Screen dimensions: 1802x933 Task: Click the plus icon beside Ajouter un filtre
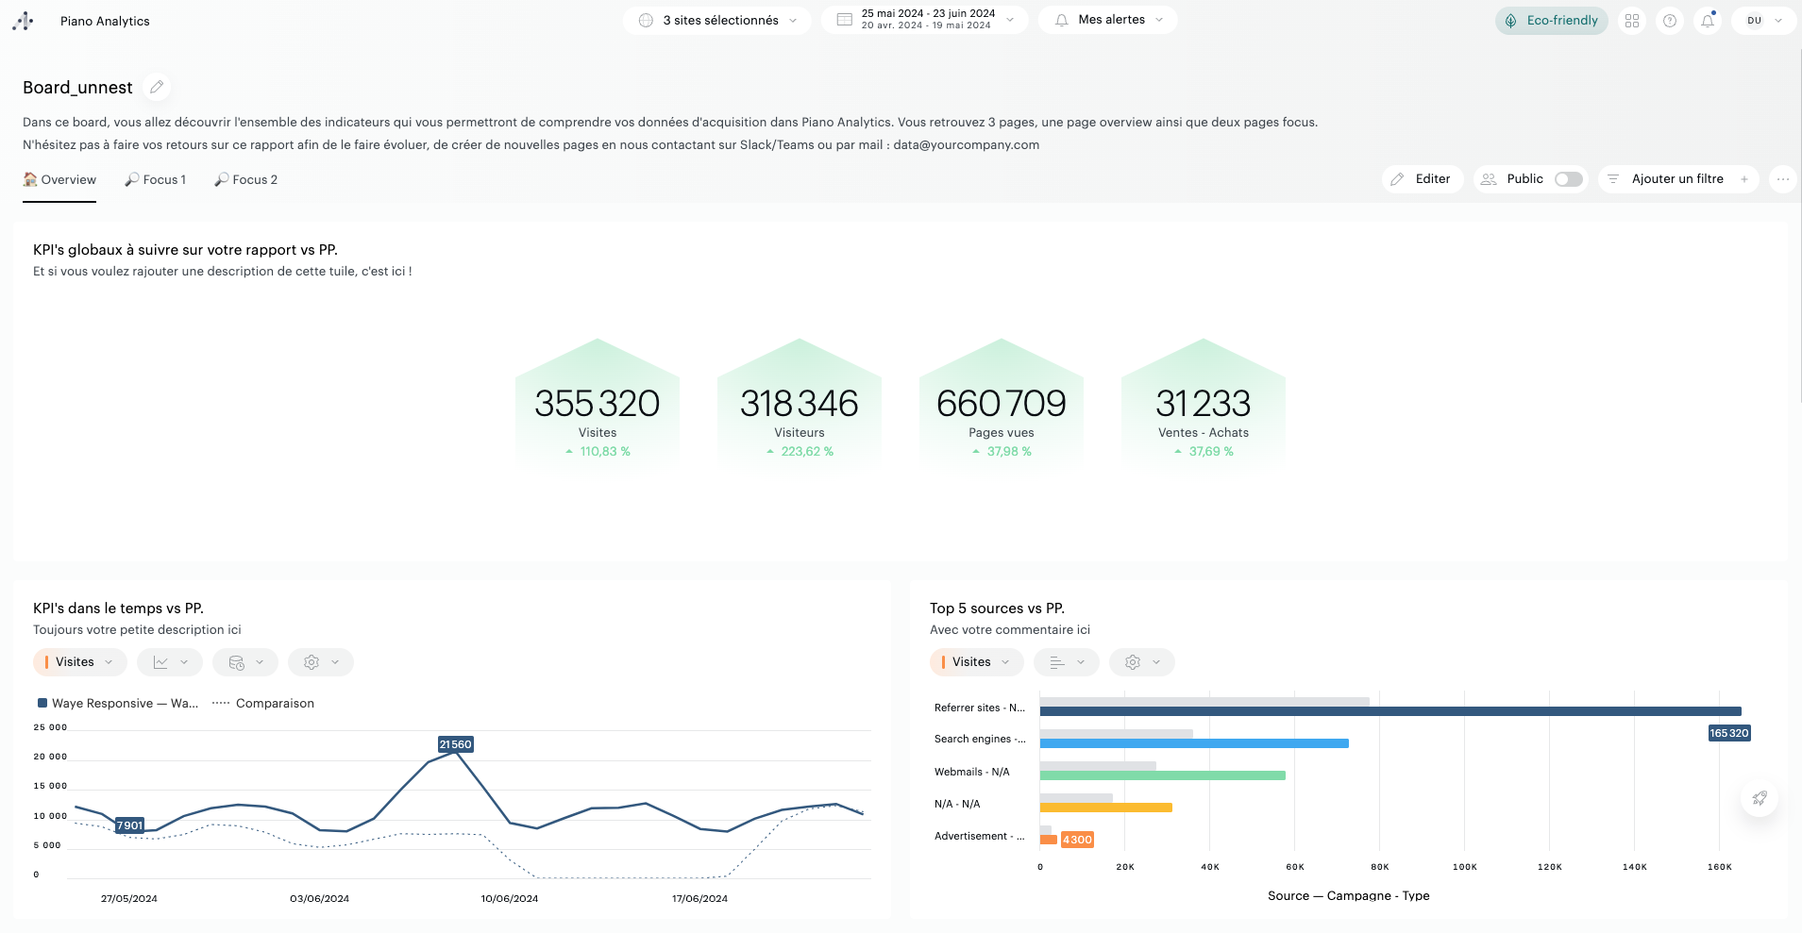pyautogui.click(x=1744, y=179)
